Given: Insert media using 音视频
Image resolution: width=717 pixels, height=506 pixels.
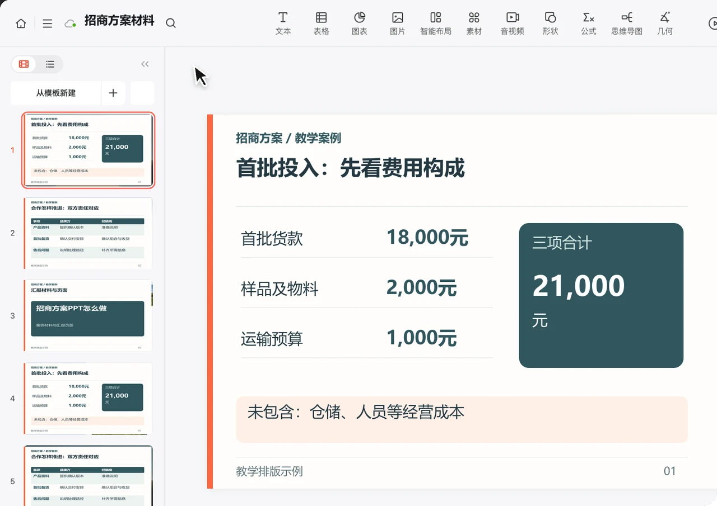Looking at the screenshot, I should coord(513,23).
